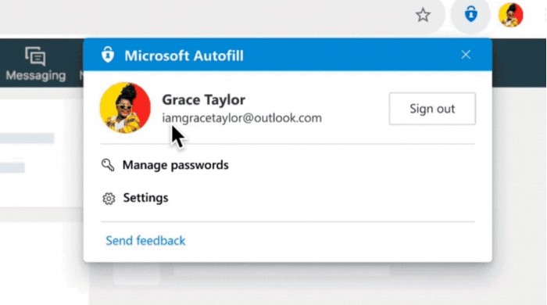This screenshot has width=547, height=305.
Task: Close the Microsoft Autofill popup
Action: [x=466, y=55]
